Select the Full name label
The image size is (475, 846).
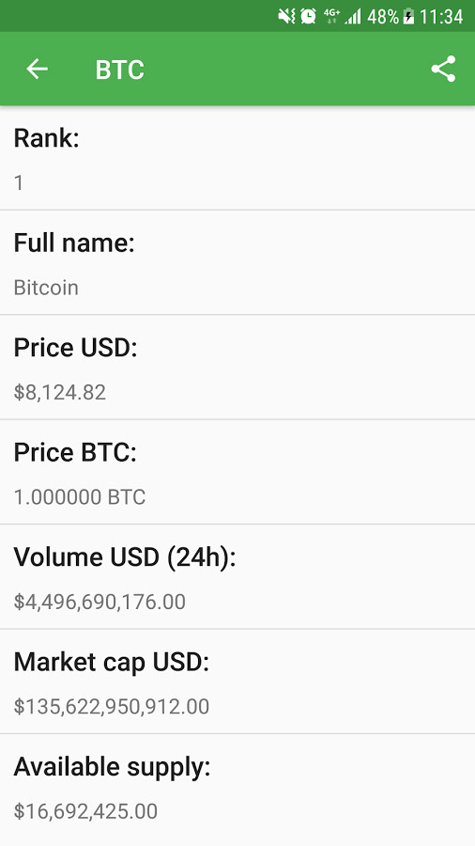pyautogui.click(x=74, y=243)
